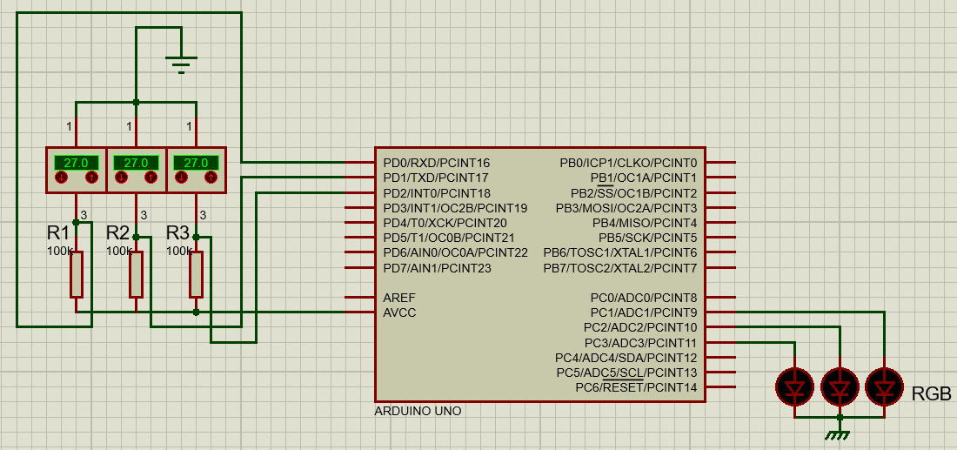Image resolution: width=957 pixels, height=450 pixels.
Task: Click the PC4/ADC4/SDA/PCINT12 pin label
Action: click(x=626, y=358)
